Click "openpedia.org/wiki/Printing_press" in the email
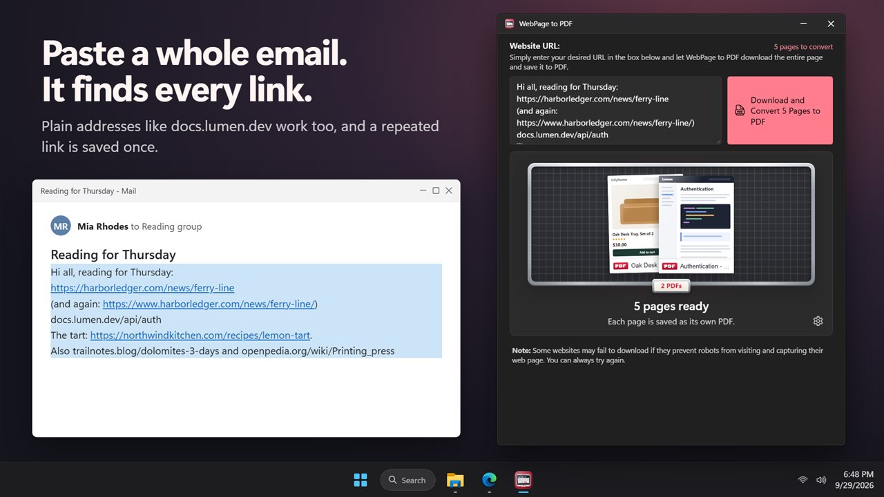The width and height of the screenshot is (884, 497). pyautogui.click(x=318, y=351)
